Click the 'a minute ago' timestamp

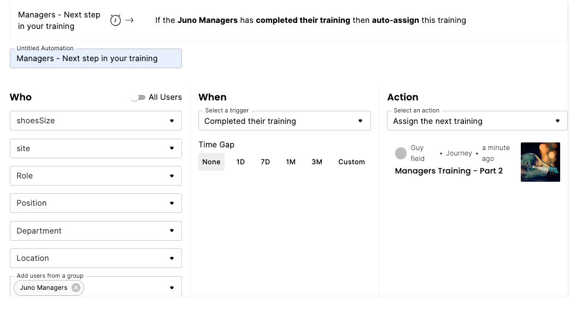coord(496,153)
